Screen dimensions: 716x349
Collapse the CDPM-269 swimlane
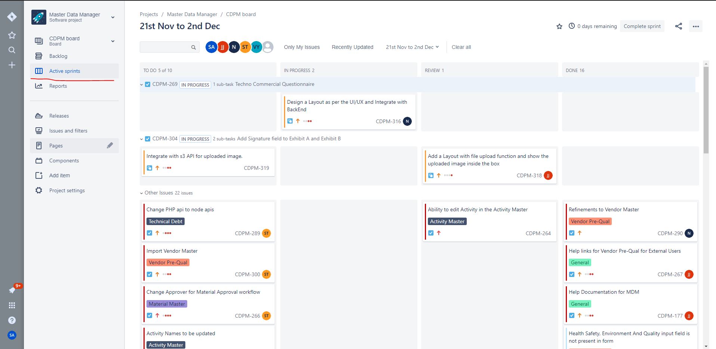point(142,85)
